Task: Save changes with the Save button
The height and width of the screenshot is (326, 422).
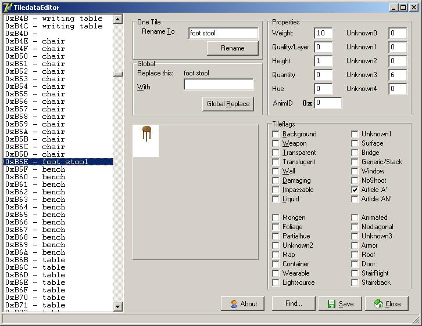Action: click(x=339, y=303)
